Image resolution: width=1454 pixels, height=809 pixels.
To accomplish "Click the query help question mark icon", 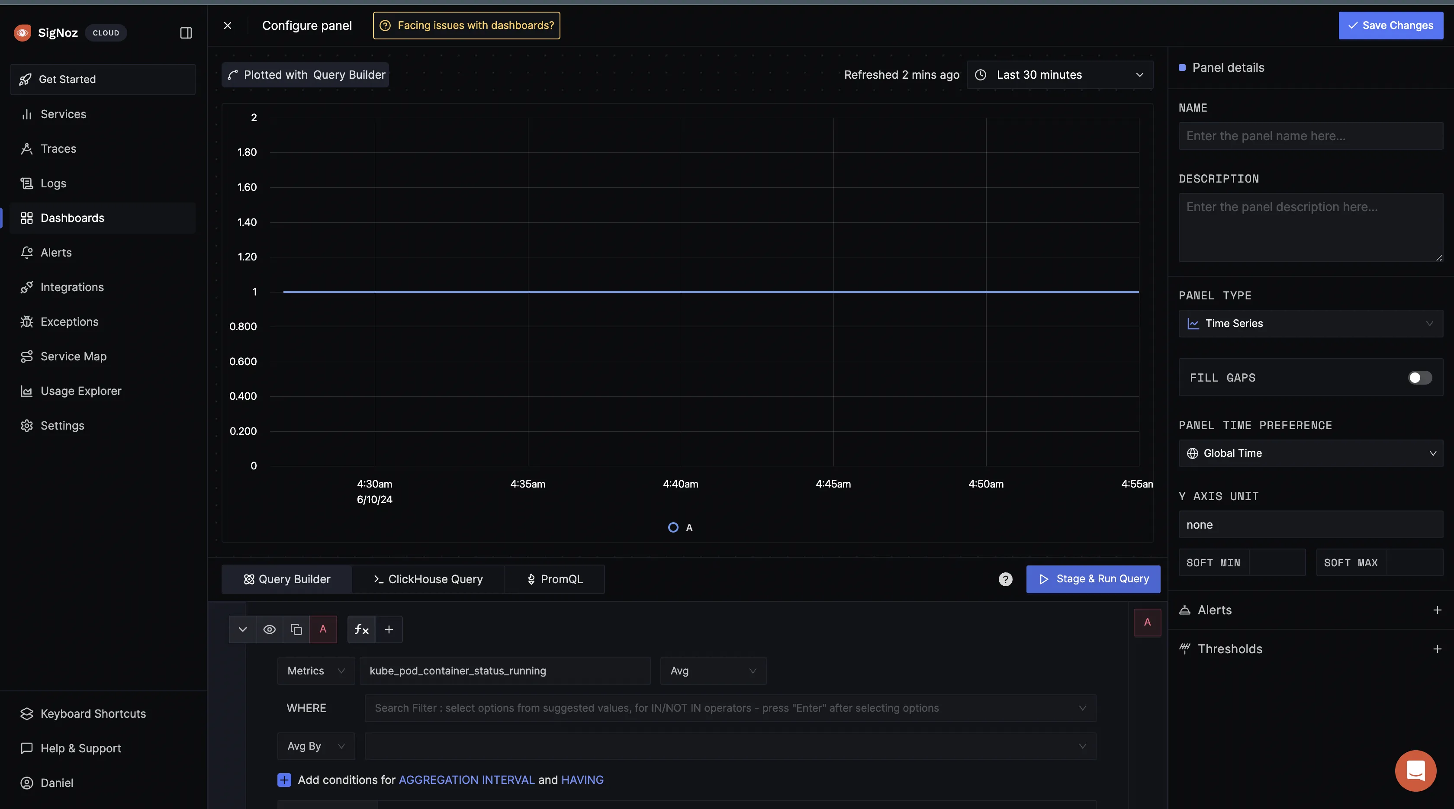I will (x=1005, y=579).
